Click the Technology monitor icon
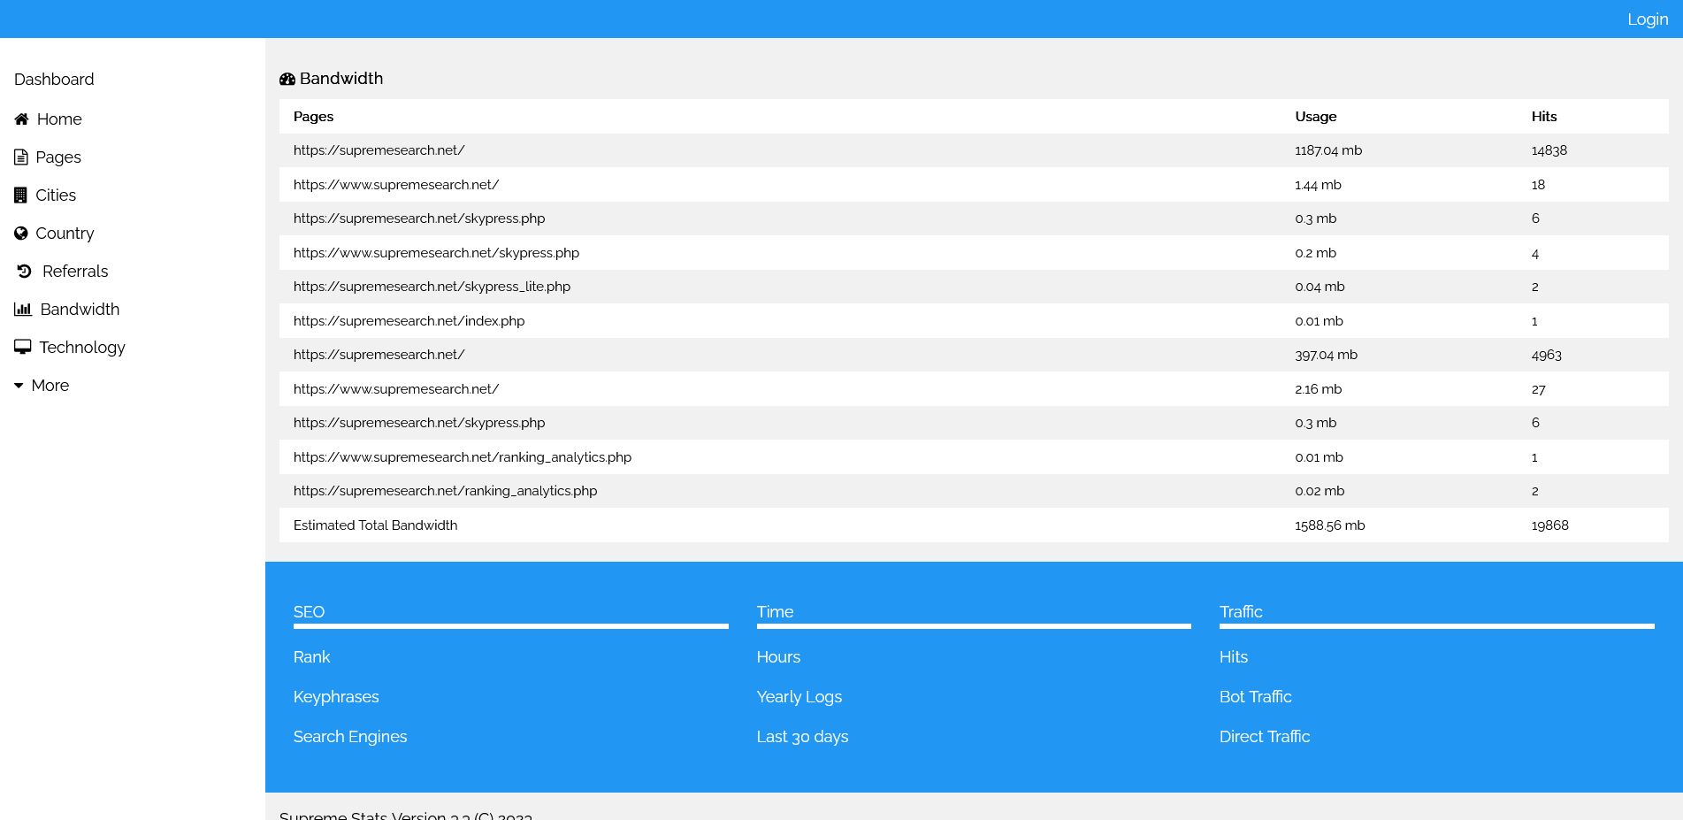Screen dimensions: 1683x820 (23, 348)
